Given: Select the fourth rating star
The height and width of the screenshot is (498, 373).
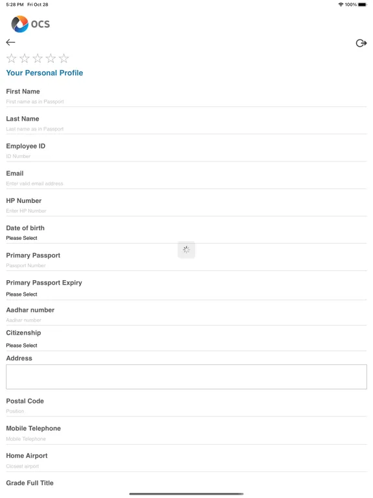Looking at the screenshot, I should point(51,58).
